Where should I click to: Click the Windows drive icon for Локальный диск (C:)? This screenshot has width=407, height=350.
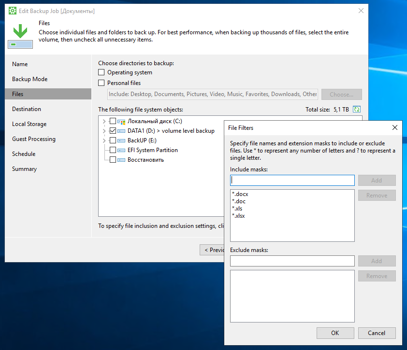pos(121,121)
